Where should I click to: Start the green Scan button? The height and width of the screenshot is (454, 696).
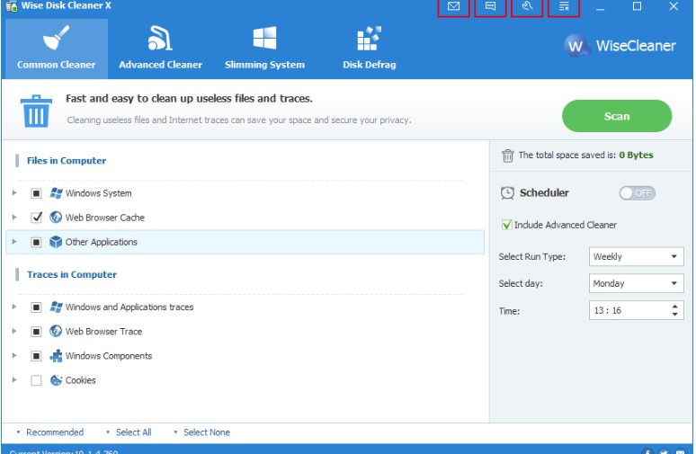(617, 116)
